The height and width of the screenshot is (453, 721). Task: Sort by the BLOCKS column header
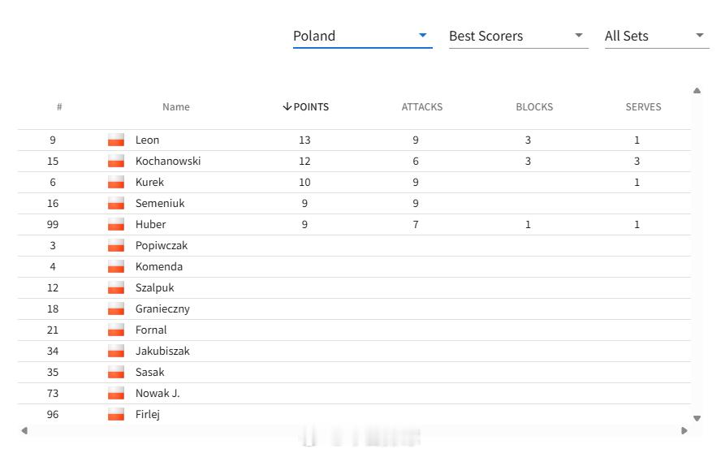point(534,107)
